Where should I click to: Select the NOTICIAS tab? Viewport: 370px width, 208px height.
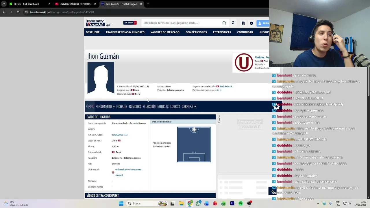163,107
